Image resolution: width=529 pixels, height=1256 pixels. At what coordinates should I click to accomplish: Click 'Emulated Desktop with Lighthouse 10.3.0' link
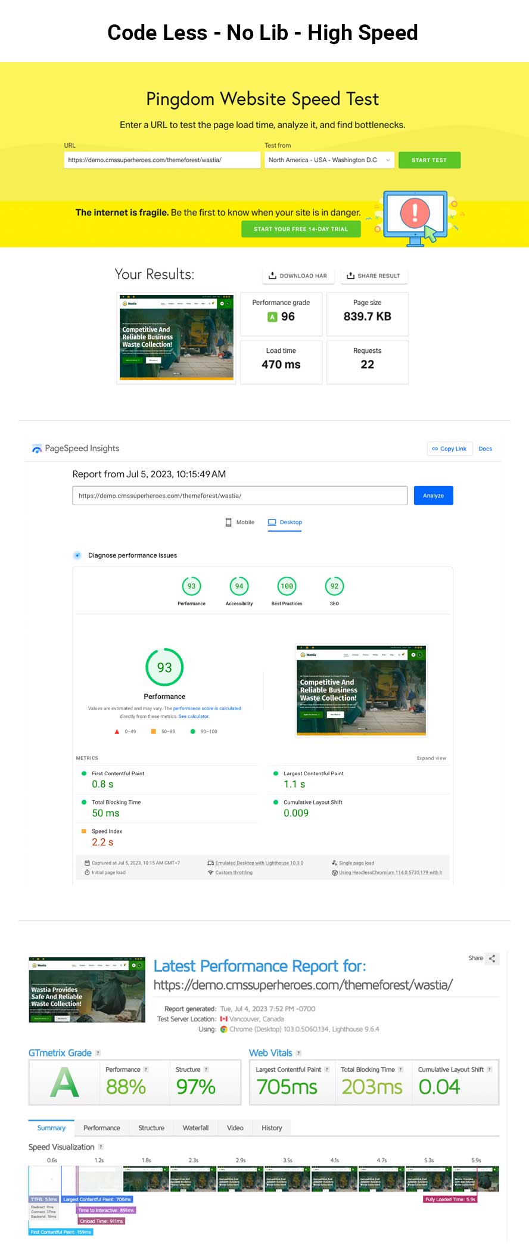click(259, 863)
